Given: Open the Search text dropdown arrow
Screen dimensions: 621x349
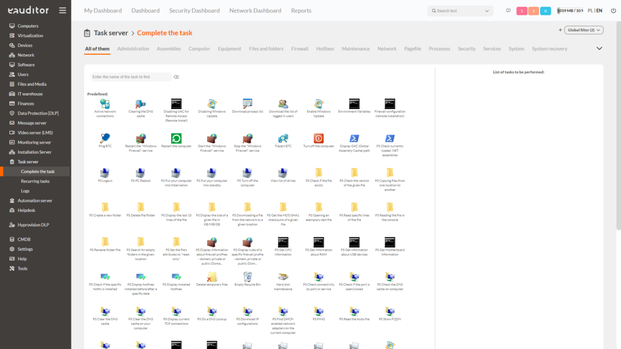Looking at the screenshot, I should [x=486, y=10].
